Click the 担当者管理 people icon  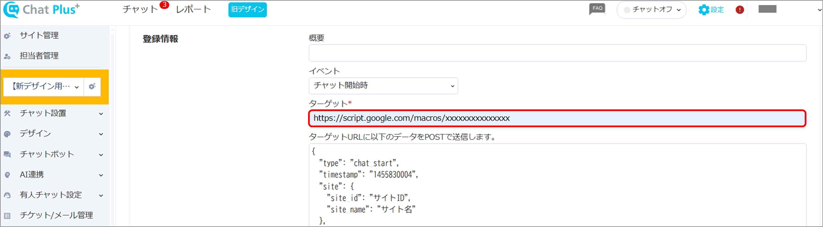[x=7, y=56]
